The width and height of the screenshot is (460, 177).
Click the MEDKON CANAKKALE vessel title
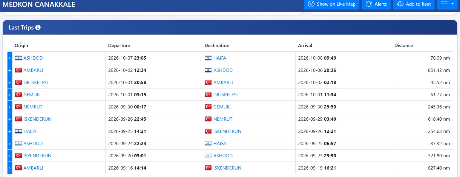click(x=39, y=4)
